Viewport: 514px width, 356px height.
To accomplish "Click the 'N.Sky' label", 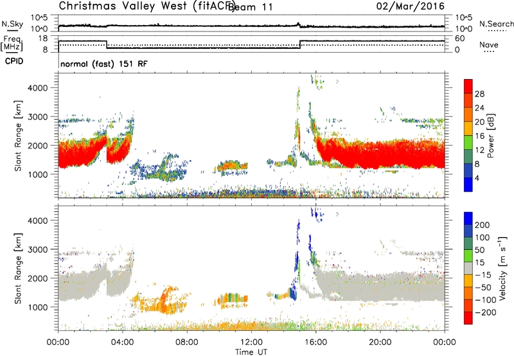I will coord(12,24).
